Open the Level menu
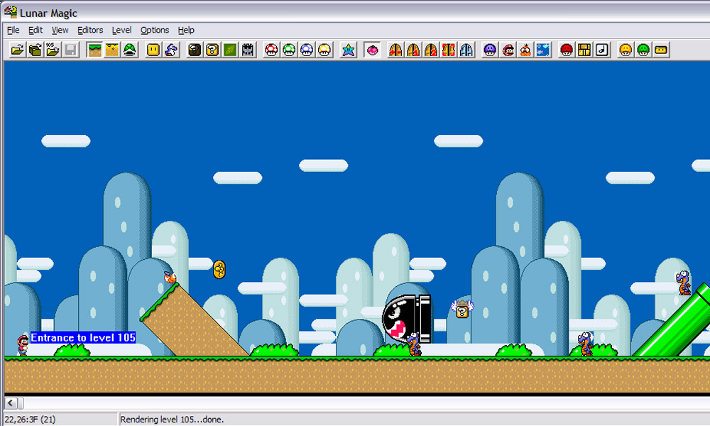Viewport: 710px width, 426px height. [x=122, y=30]
